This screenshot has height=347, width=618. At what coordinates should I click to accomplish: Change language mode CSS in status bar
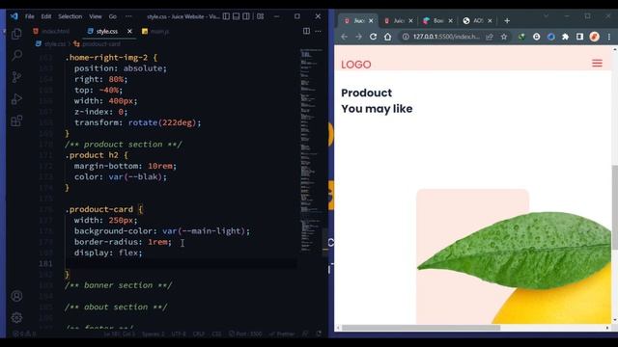pyautogui.click(x=216, y=334)
